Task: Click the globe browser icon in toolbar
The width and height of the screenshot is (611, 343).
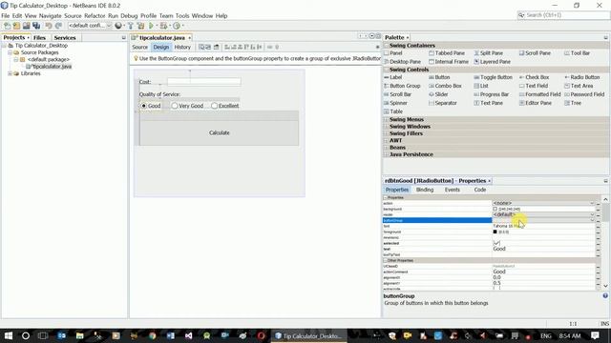Action: coord(118,26)
